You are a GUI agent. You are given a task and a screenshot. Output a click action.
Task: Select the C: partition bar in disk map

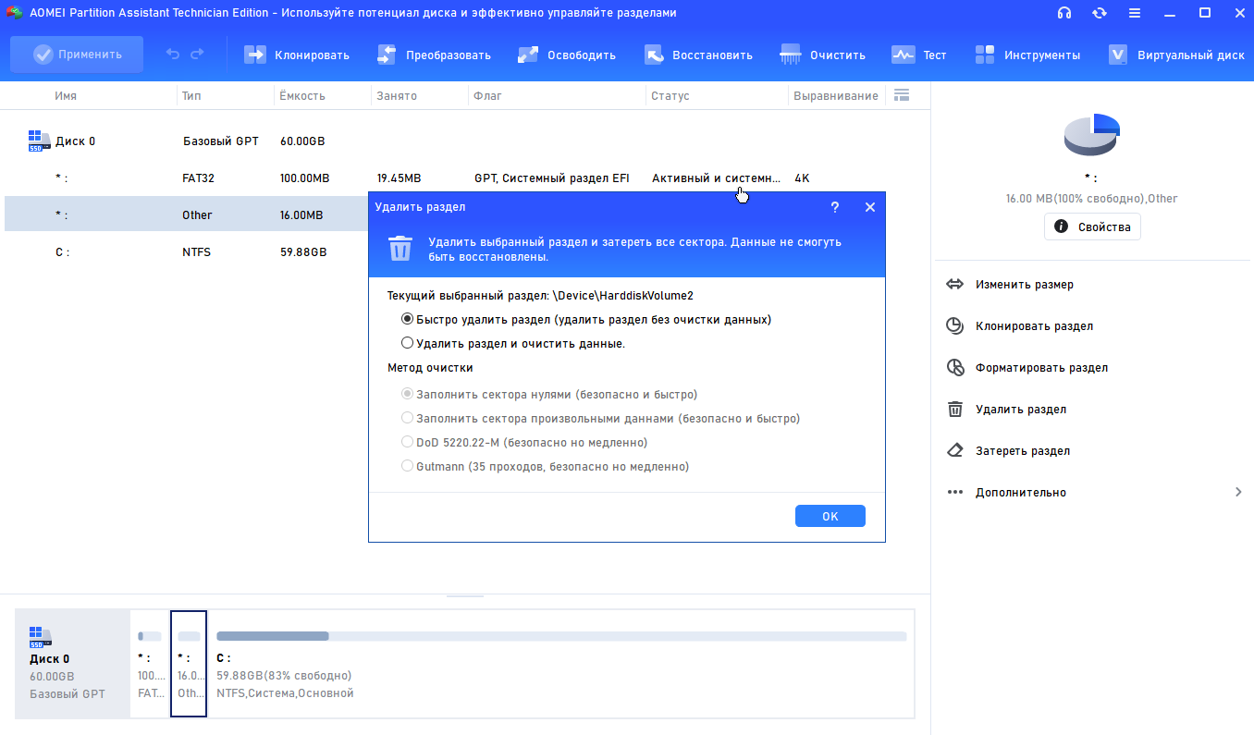coord(560,663)
